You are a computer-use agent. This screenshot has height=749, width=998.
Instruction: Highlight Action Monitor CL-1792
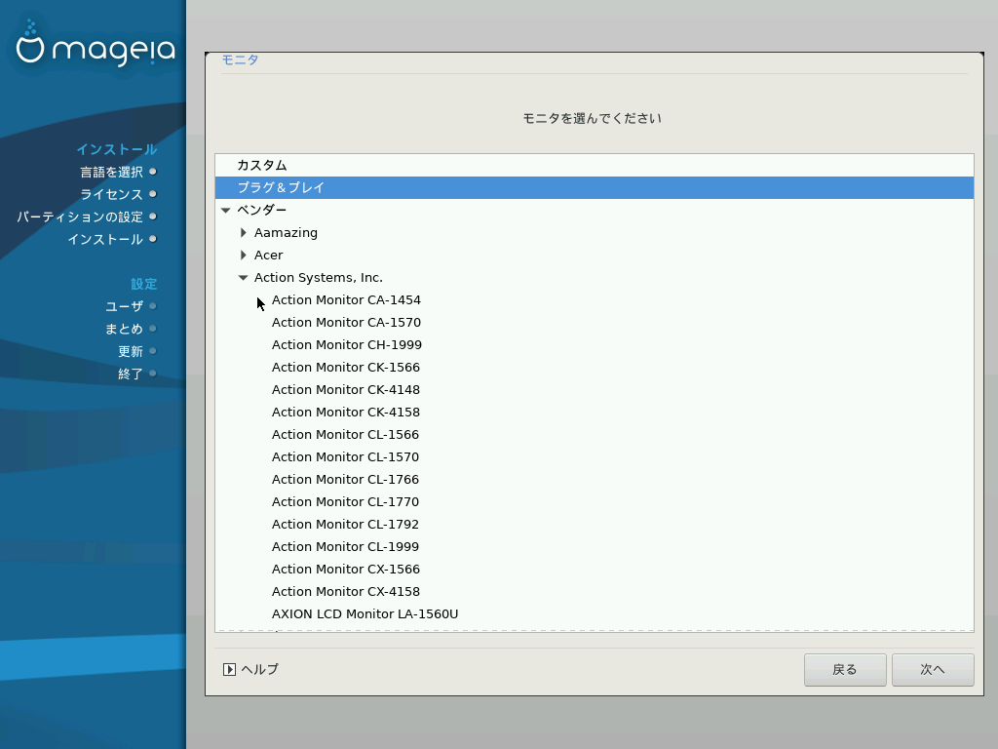(345, 524)
